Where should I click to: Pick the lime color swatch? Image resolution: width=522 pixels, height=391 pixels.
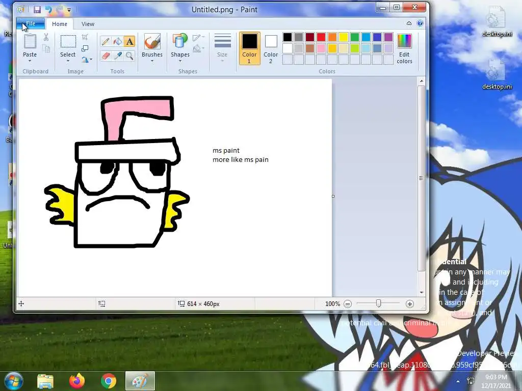(x=355, y=48)
